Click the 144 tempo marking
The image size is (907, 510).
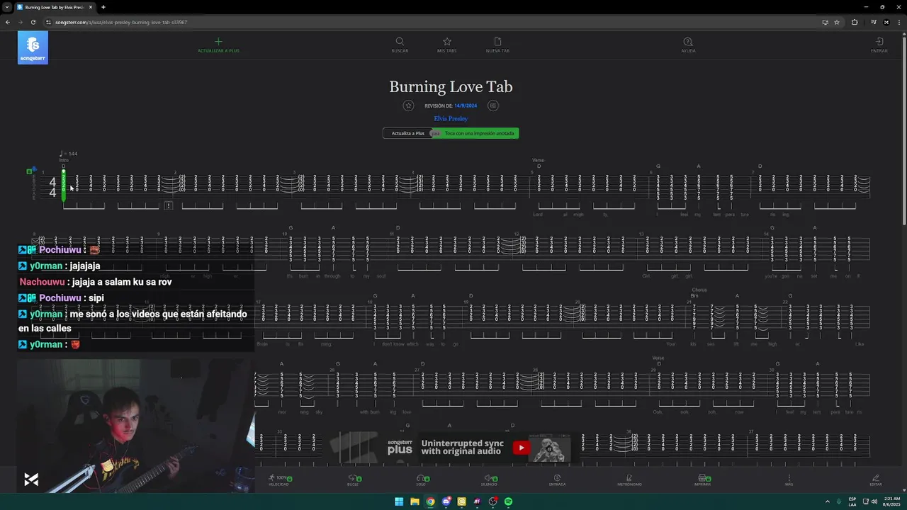coord(69,154)
